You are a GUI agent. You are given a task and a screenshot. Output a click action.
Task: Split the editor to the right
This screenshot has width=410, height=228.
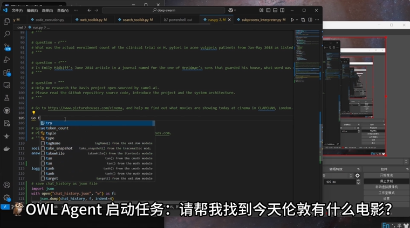pyautogui.click(x=310, y=20)
